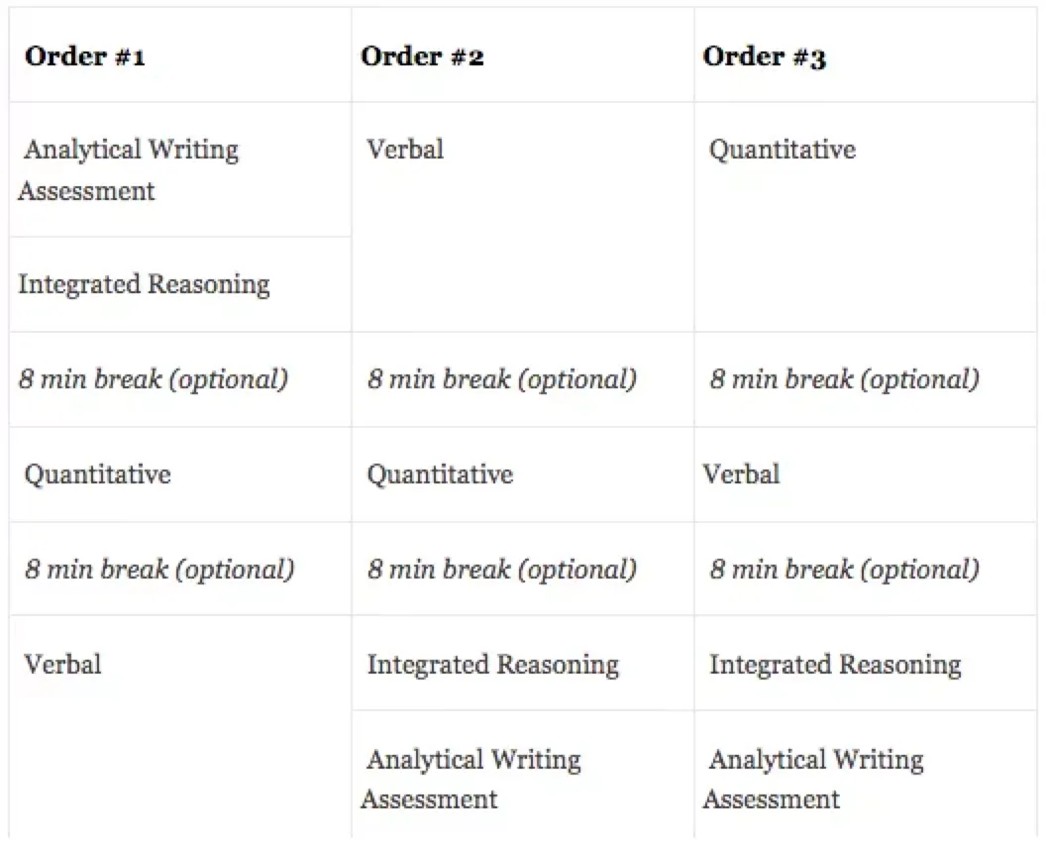Screen dimensions: 1046x844
Task: Select Quantitative cell under Order #3
Action: (x=783, y=150)
